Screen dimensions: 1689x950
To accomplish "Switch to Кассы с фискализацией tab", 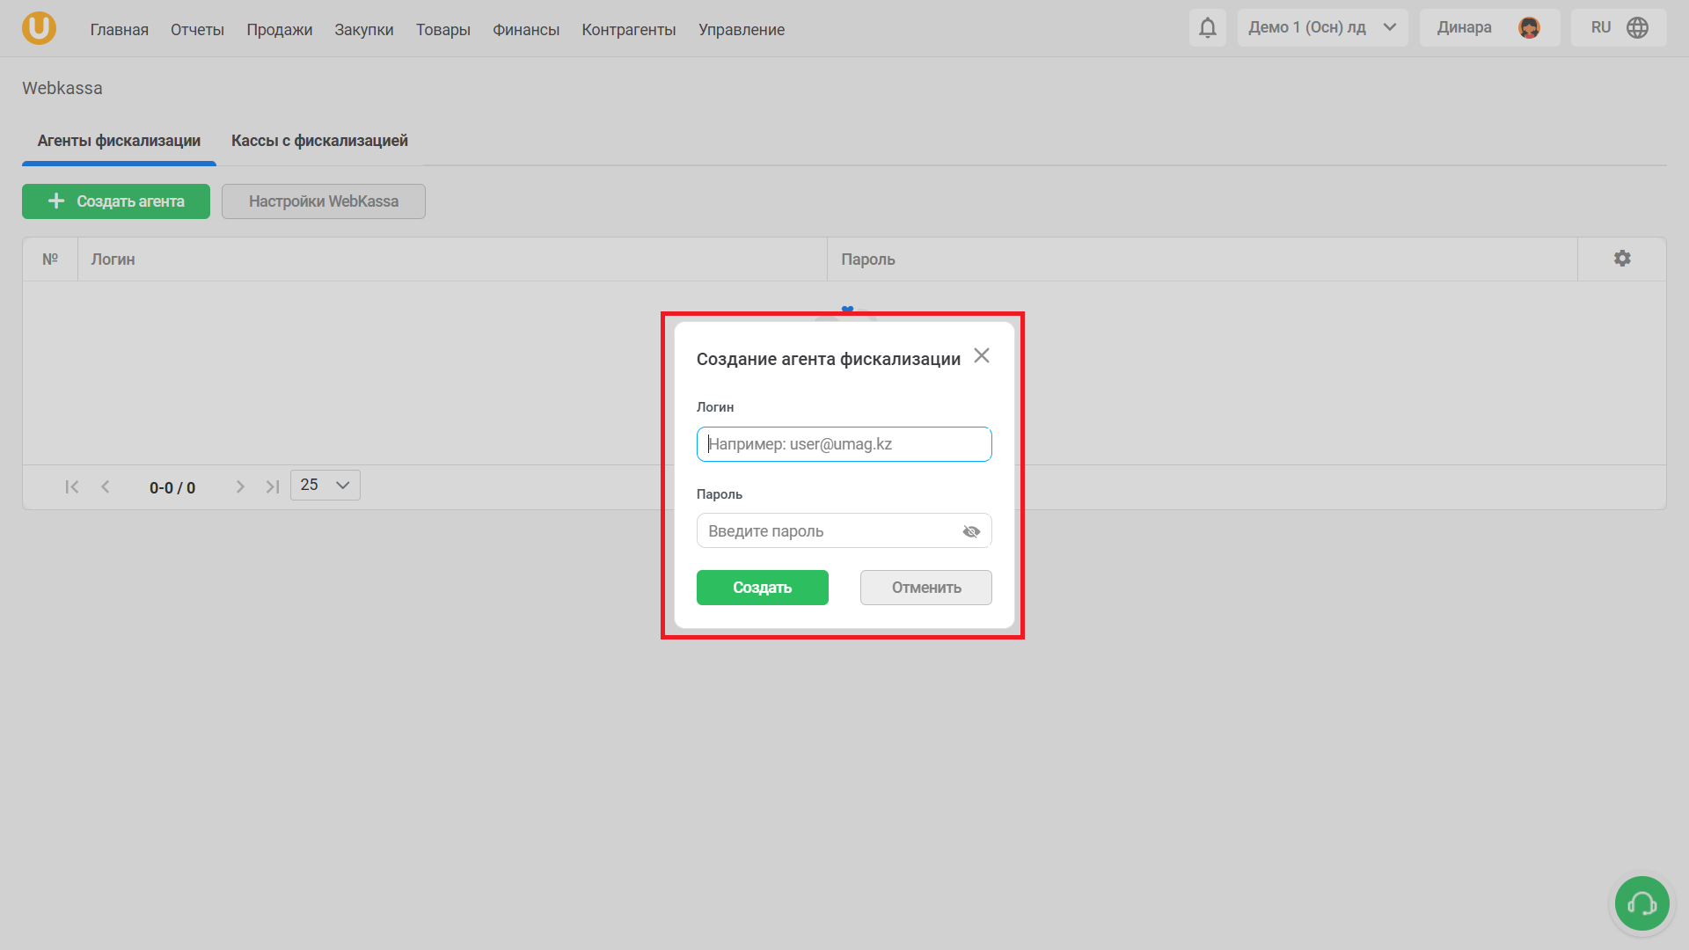I will click(x=319, y=141).
